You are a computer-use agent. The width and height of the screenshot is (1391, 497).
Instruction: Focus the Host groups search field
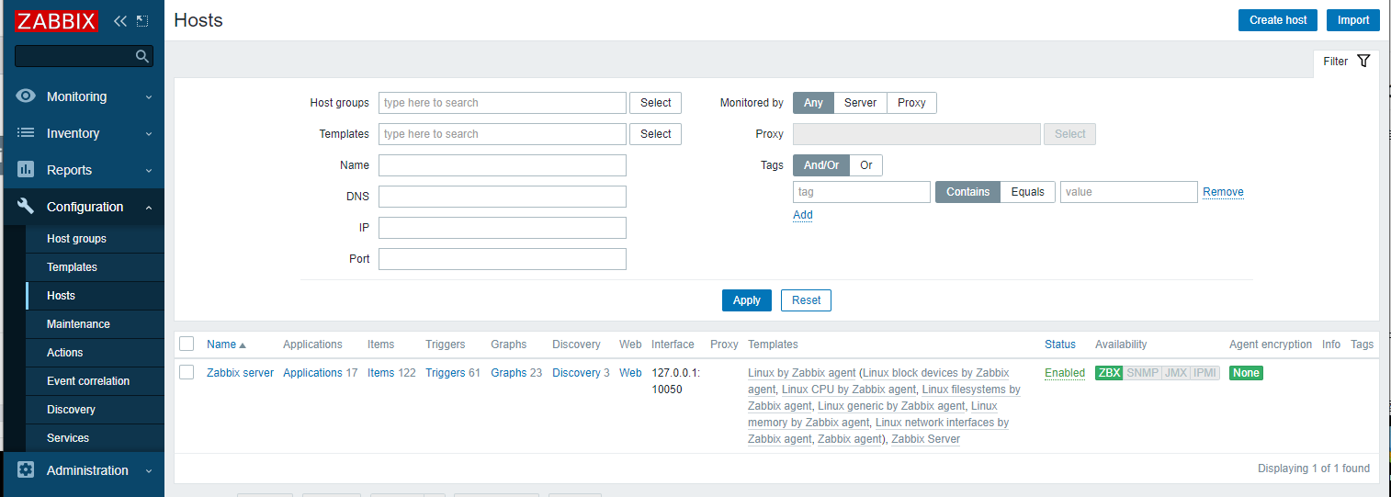click(x=503, y=103)
